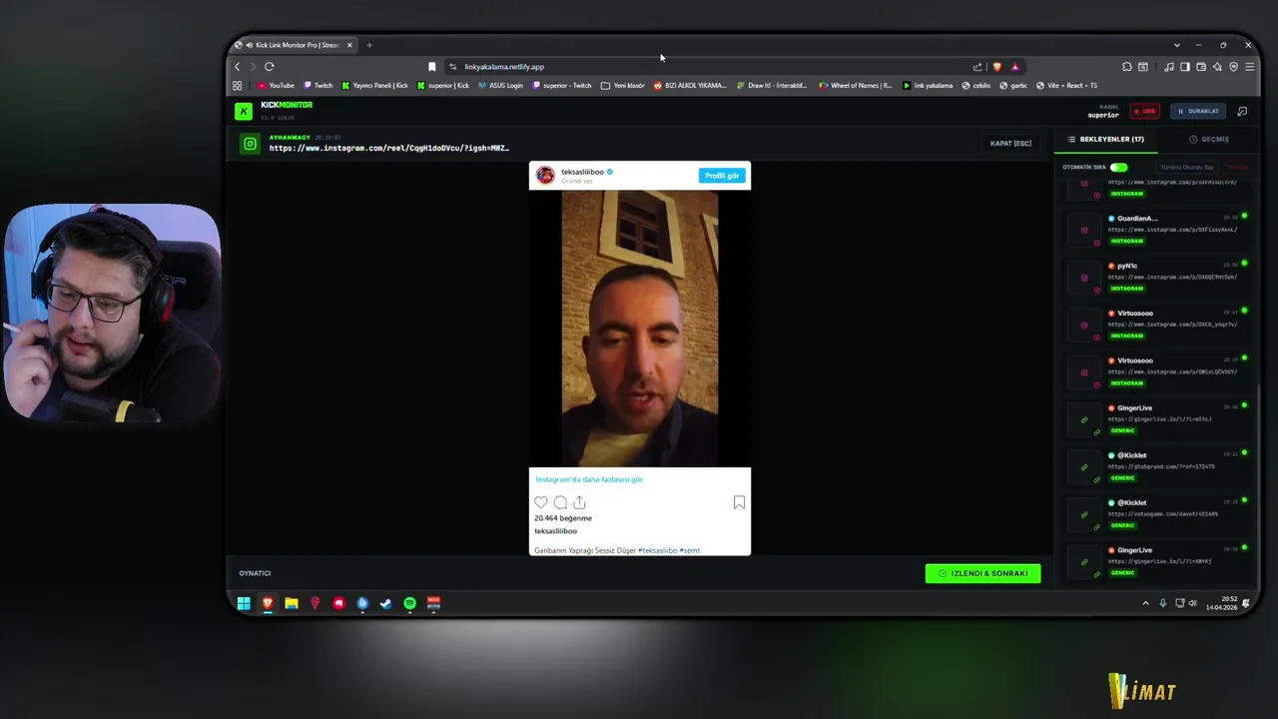Screen dimensions: 1278x719
Task: Save the post with the bookmark icon
Action: (x=739, y=502)
